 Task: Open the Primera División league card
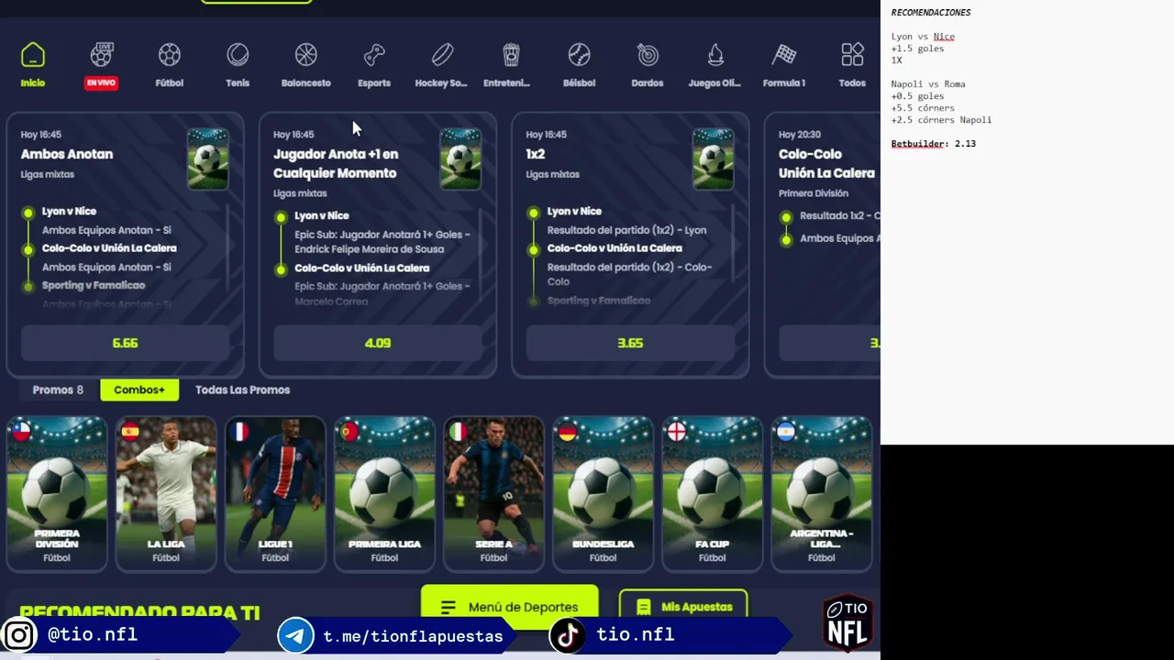pos(57,493)
